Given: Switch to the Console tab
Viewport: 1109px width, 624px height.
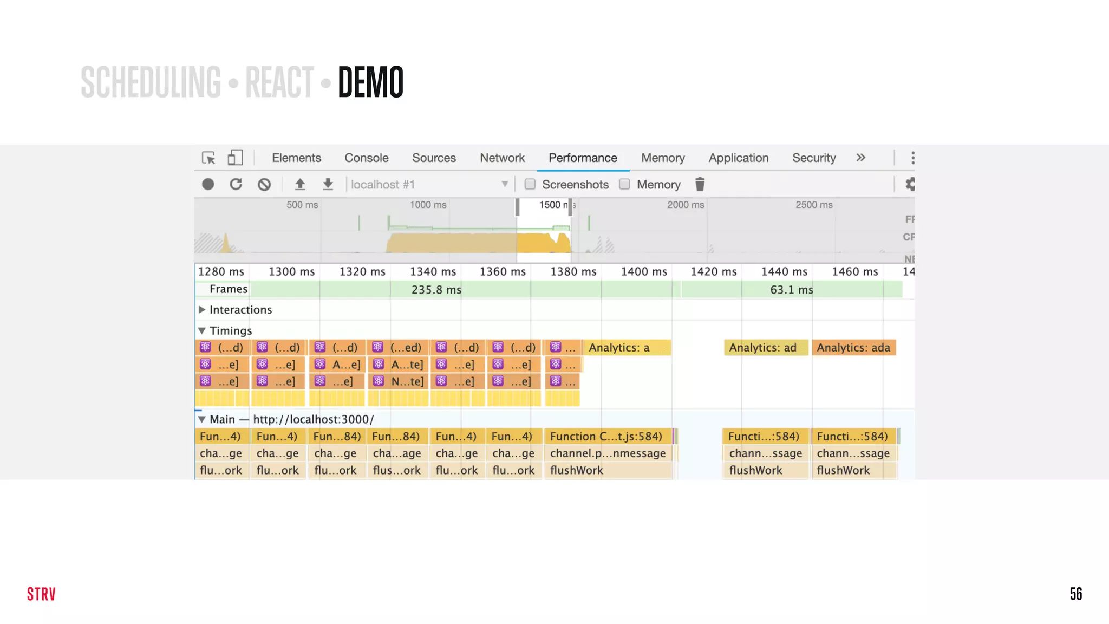Looking at the screenshot, I should coord(367,158).
